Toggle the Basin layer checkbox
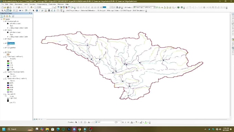Image resolution: width=234 pixels, height=132 pixels. (6, 52)
